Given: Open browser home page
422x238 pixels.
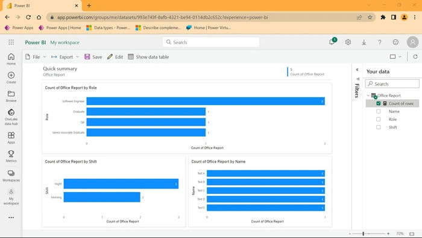Looking at the screenshot, I should coord(39,18).
